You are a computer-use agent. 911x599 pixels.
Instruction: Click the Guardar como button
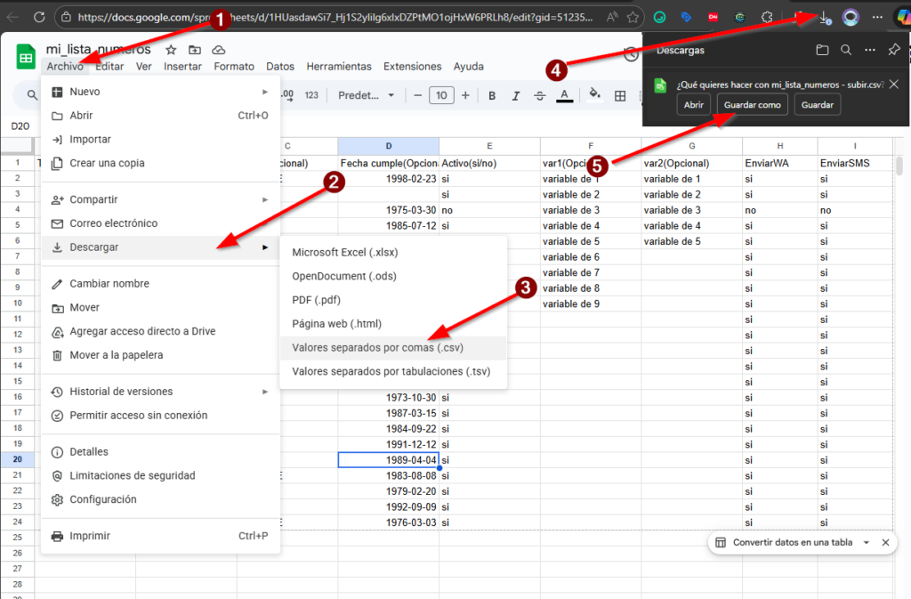pos(752,105)
